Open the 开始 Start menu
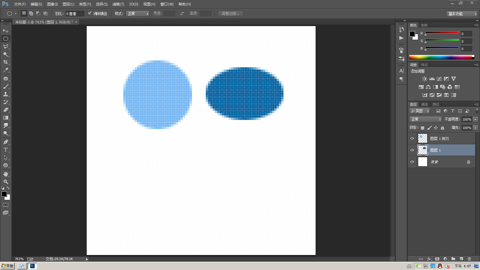This screenshot has width=480, height=270. [x=7, y=266]
